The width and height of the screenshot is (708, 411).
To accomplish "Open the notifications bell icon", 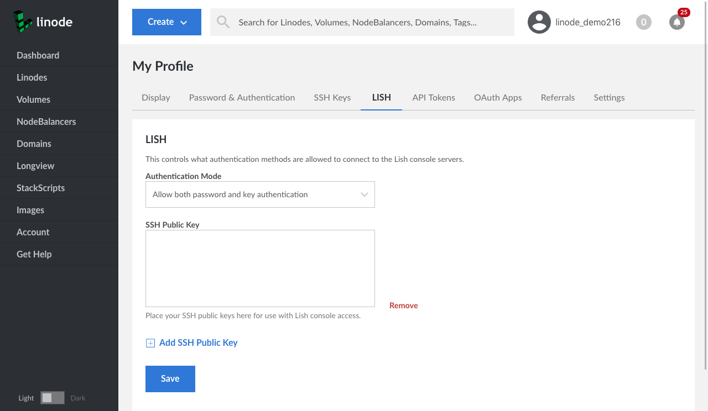I will click(676, 22).
